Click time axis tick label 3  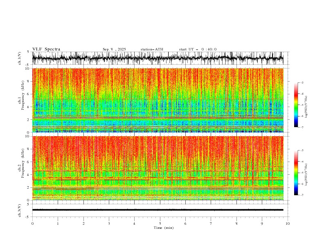coord(109,224)
